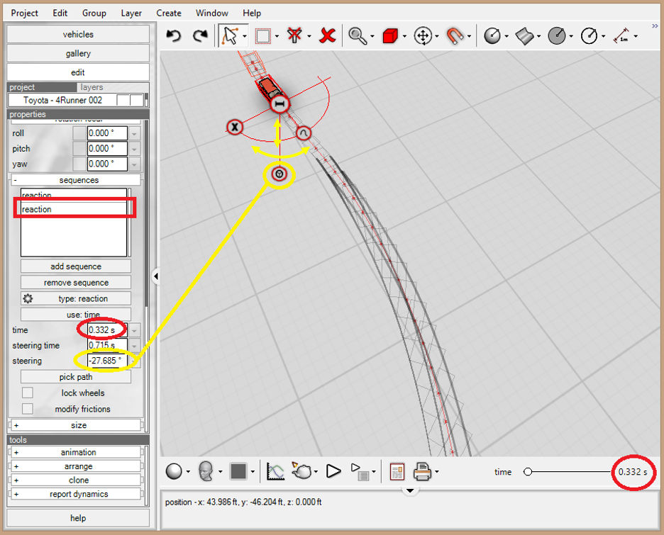Open the Layer menu
This screenshot has width=664, height=535.
[x=131, y=13]
